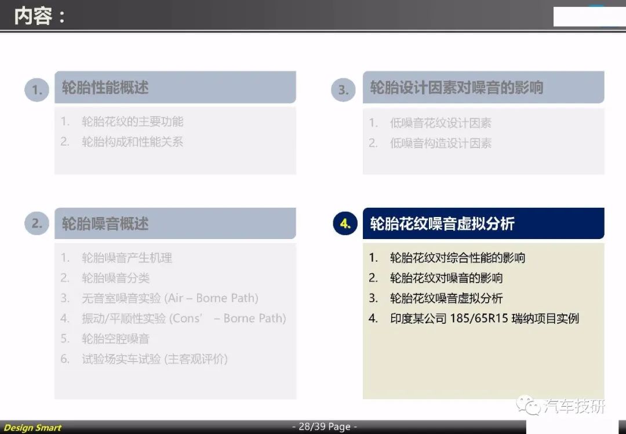
Task: Select the number 1 circle badge
Action: pos(37,89)
